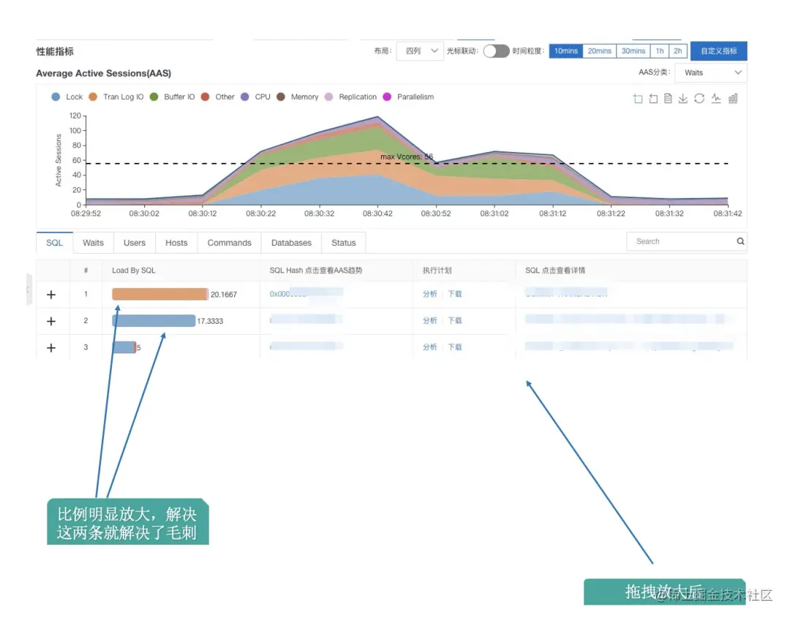Open the Commands tab
Screen dimensions: 790x620
[x=229, y=243]
